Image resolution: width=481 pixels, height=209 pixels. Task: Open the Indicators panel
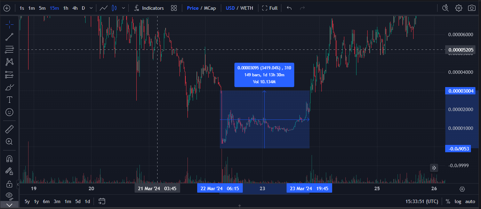tap(149, 8)
